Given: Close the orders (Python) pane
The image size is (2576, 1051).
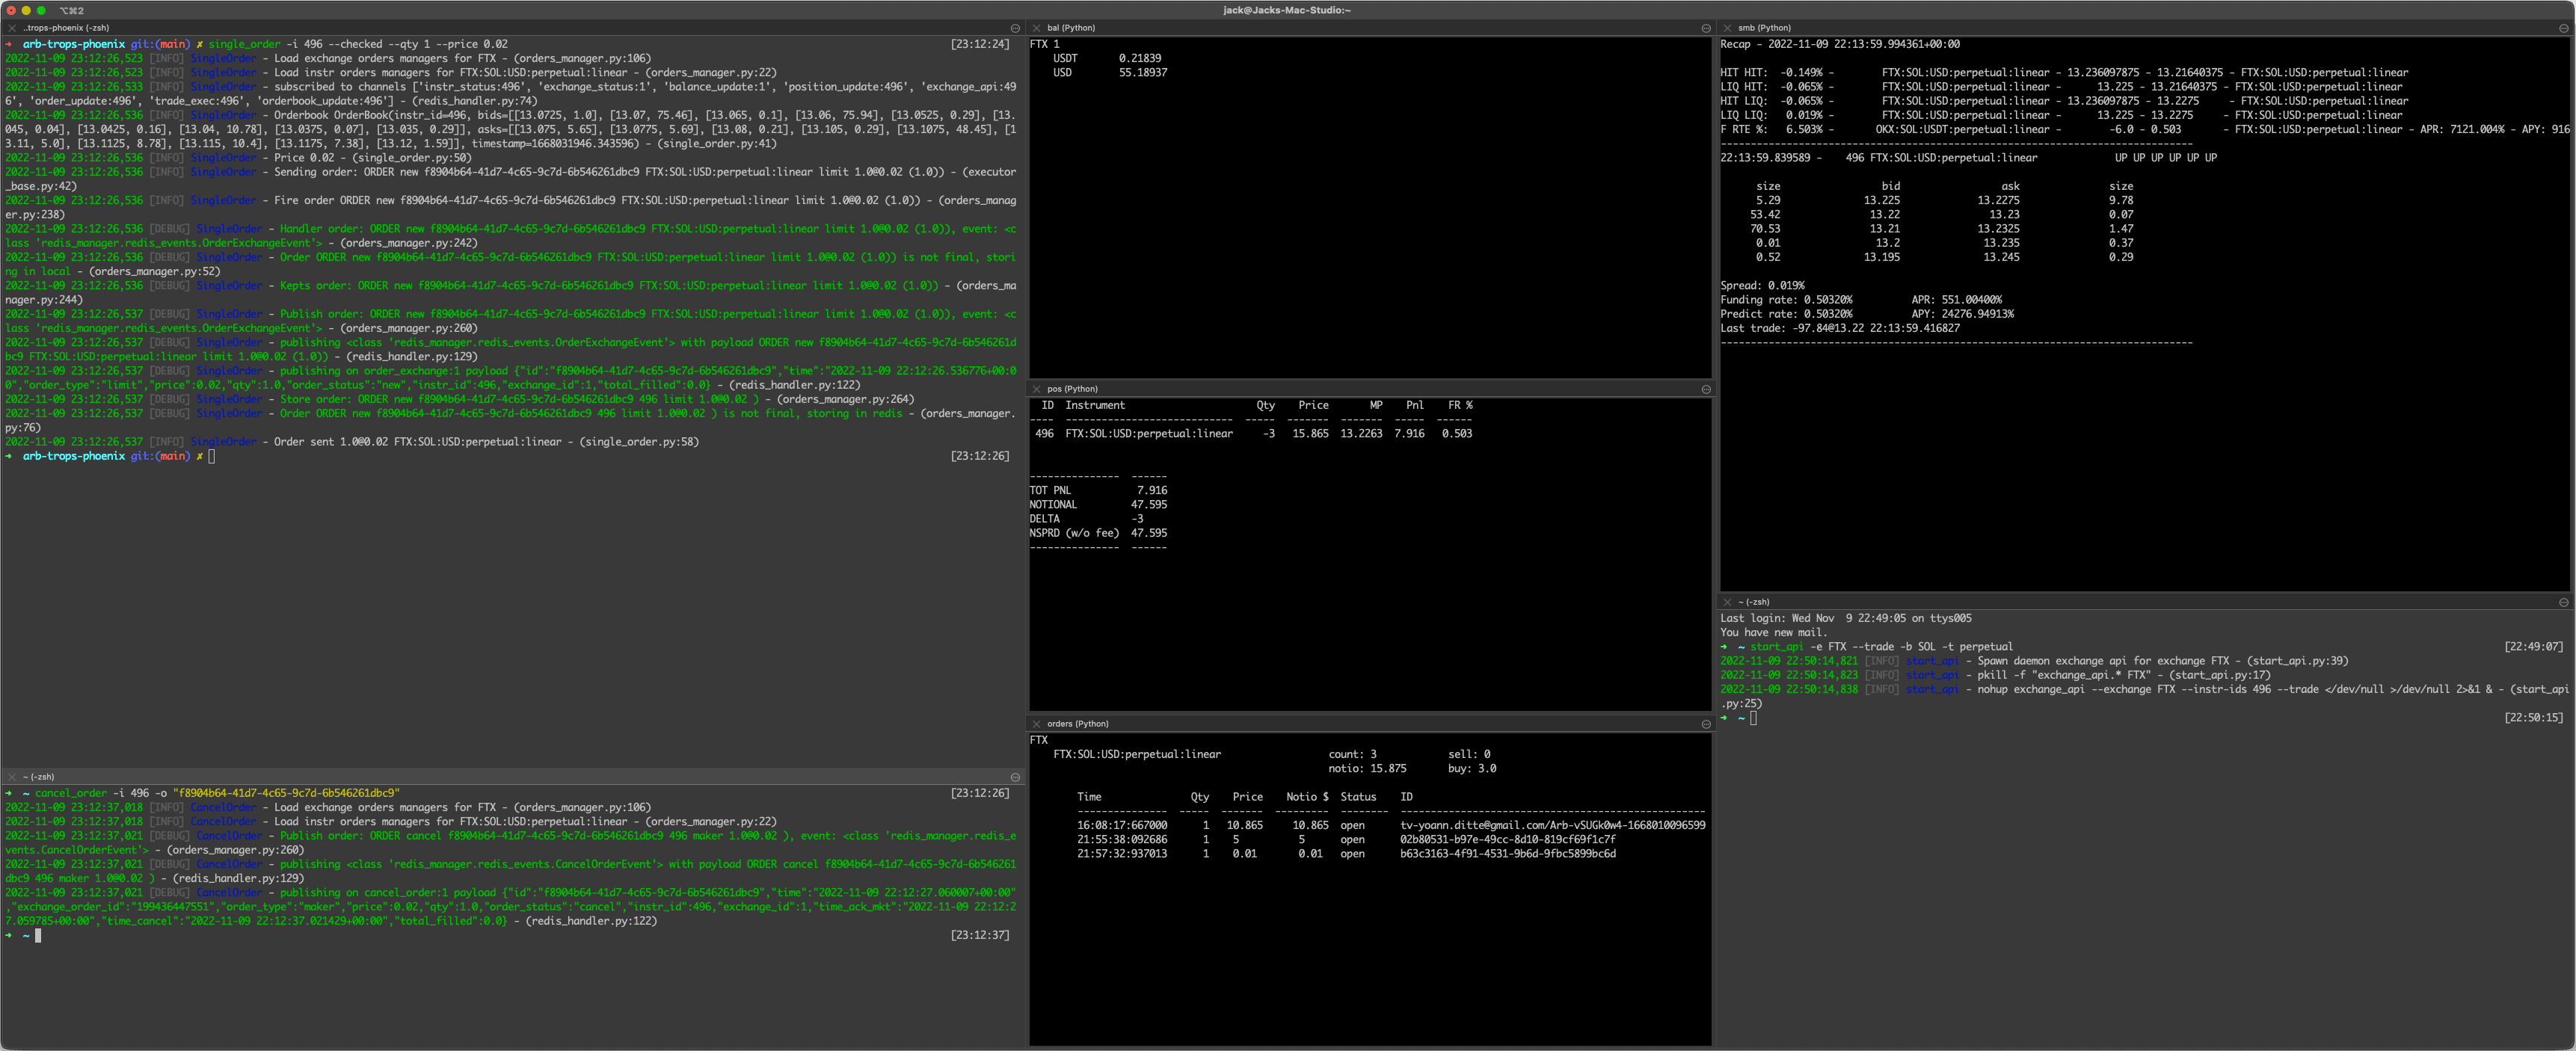Looking at the screenshot, I should [1037, 724].
